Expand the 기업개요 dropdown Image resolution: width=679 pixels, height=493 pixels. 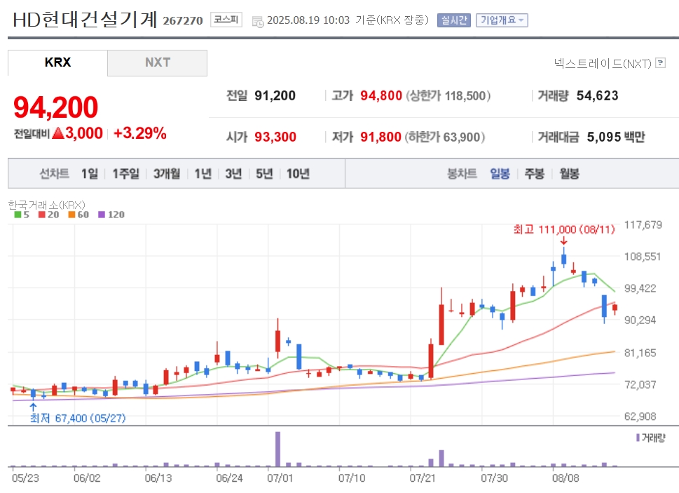coord(502,20)
